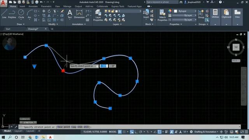Image resolution: width=249 pixels, height=140 pixels.
Task: Click the Open folder icon in quick access toolbar
Action: tap(15, 2)
